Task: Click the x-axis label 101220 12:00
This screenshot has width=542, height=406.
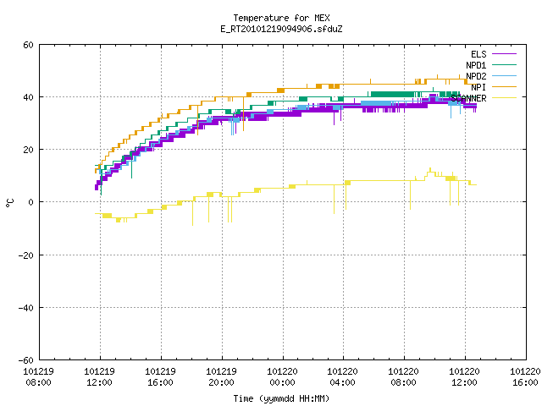Action: click(465, 377)
